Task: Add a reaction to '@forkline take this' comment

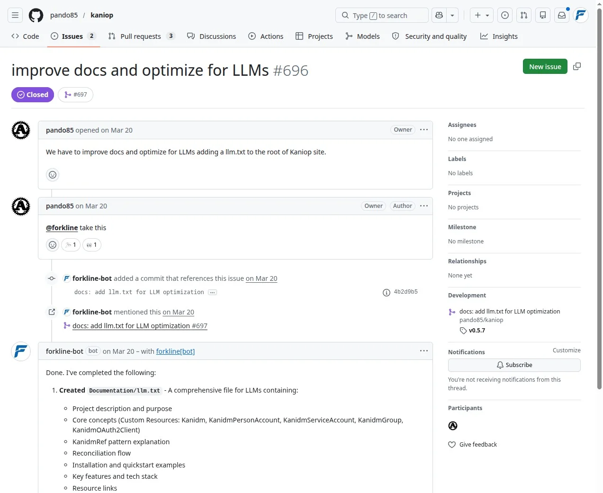Action: point(53,245)
